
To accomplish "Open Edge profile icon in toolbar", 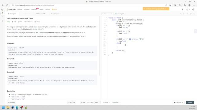I will (189, 5).
